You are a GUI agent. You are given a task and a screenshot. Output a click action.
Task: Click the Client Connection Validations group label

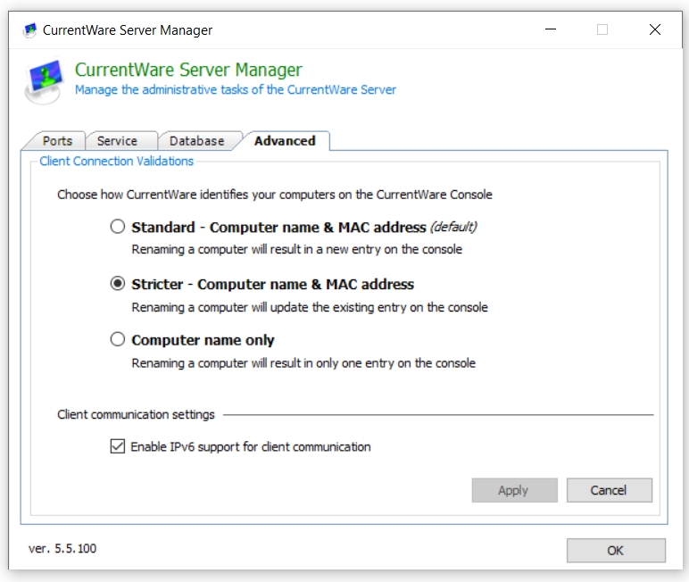coord(116,162)
